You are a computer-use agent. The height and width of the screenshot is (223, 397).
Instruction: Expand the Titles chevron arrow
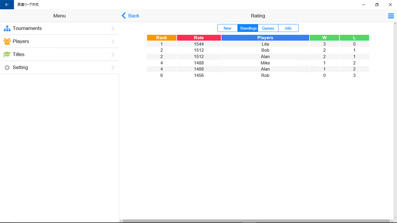coord(113,55)
